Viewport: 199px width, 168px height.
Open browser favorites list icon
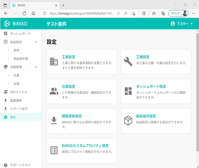click(154, 14)
